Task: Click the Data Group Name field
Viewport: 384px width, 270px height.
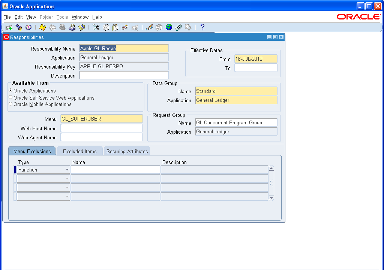Action: (x=236, y=91)
